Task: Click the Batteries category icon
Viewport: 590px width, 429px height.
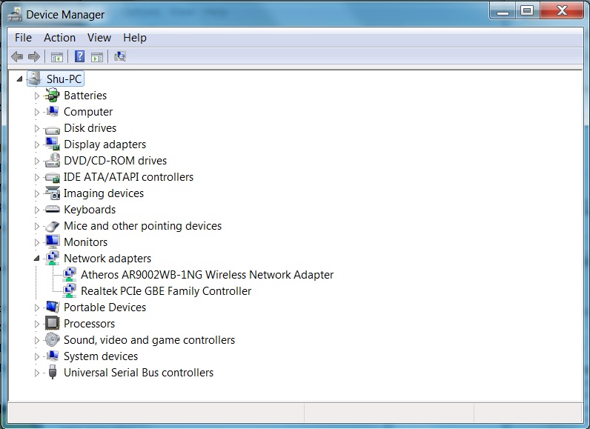Action: pos(52,95)
